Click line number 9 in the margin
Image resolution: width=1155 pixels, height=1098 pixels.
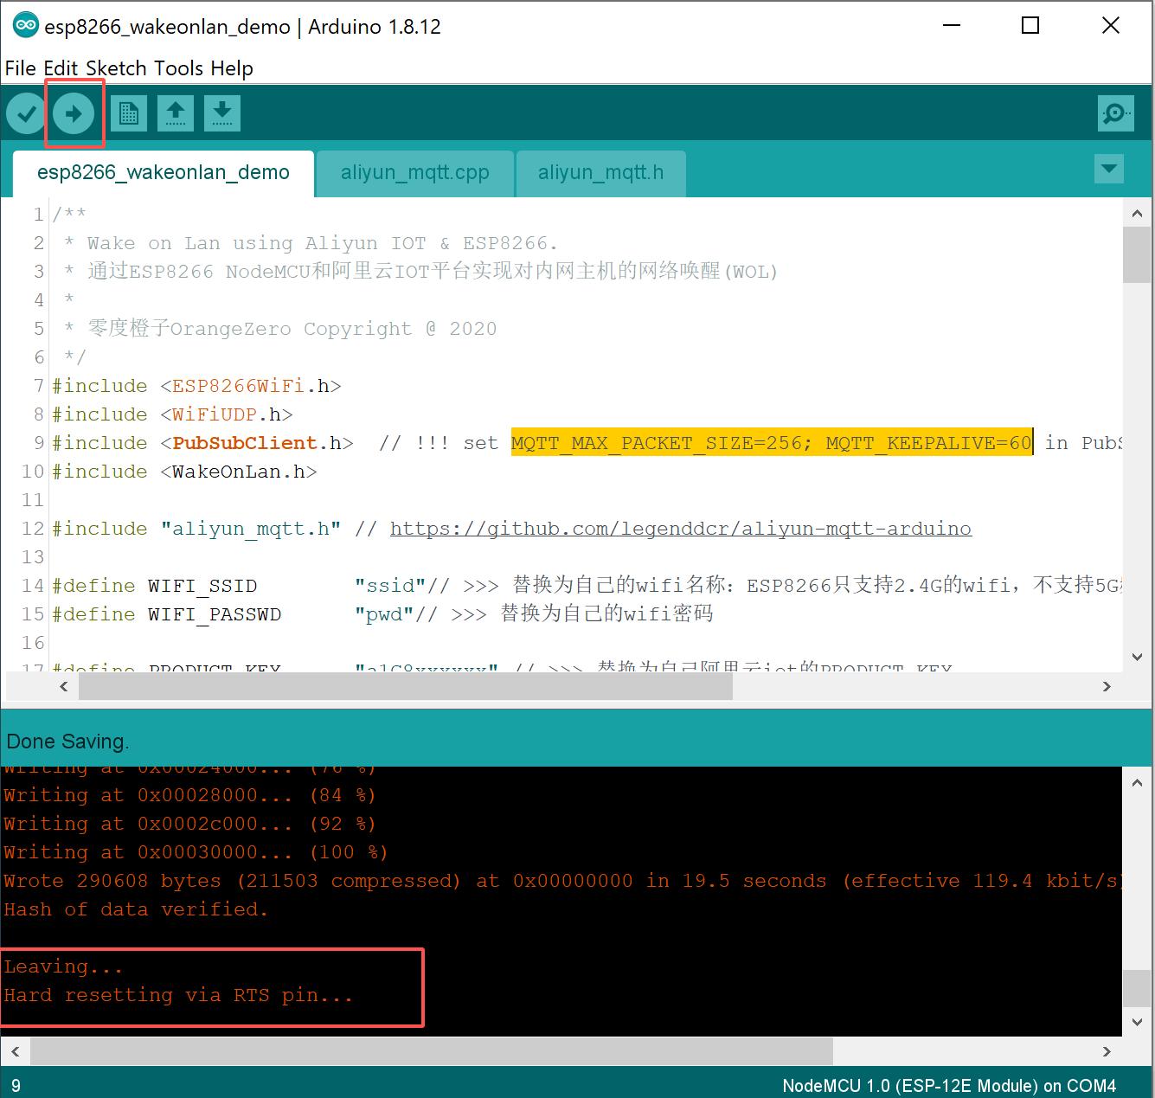[x=38, y=442]
